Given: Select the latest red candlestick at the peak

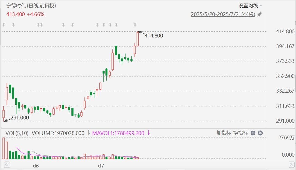Looking at the screenshot, I should tap(138, 39).
